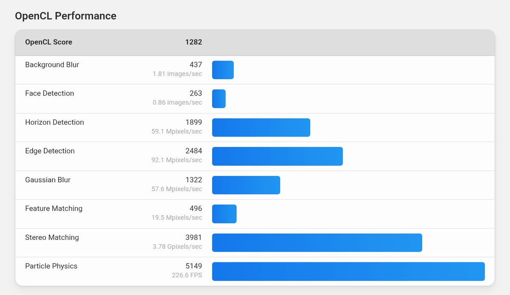The height and width of the screenshot is (295, 510).
Task: Select the OpenCL Performance heading
Action: coord(65,16)
